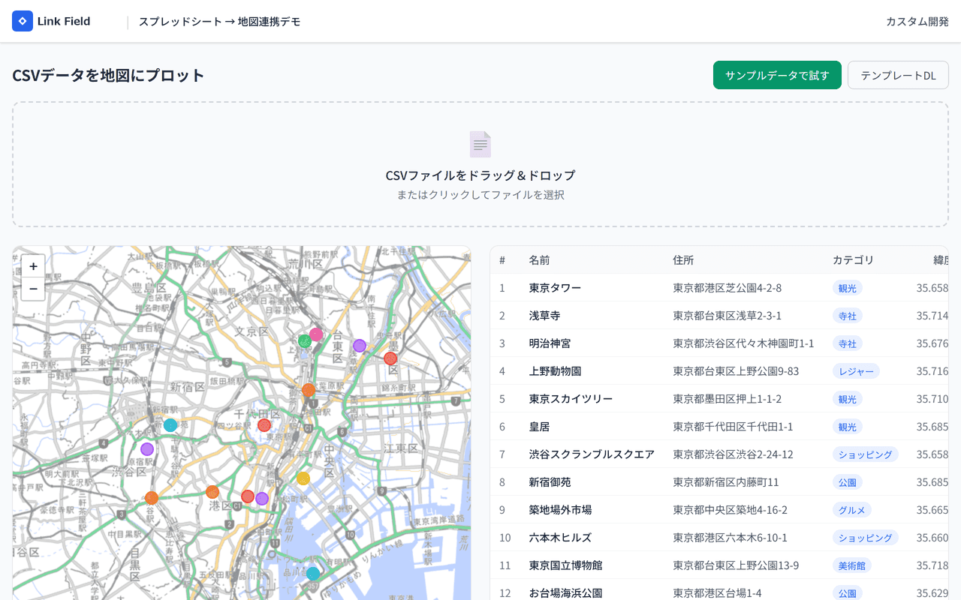Select the red marker in Sumida ward
Screen dimensions: 961x600
[390, 358]
